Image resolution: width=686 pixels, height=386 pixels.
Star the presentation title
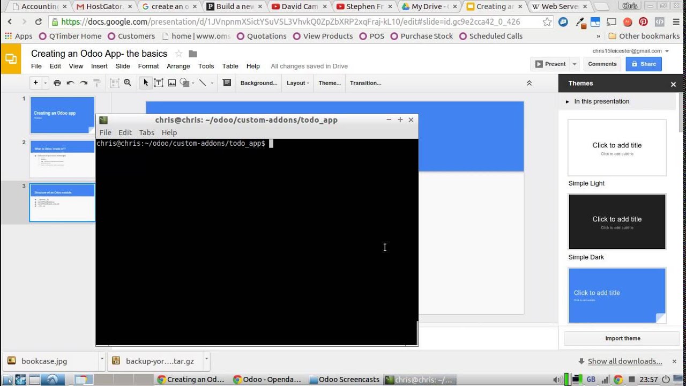click(x=178, y=54)
